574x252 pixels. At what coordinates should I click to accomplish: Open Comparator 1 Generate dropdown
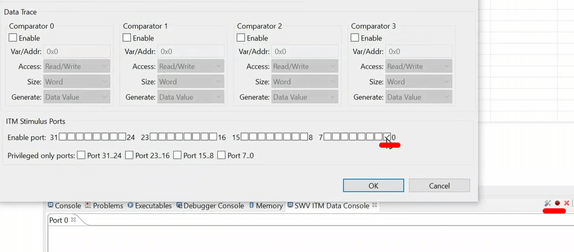click(191, 97)
